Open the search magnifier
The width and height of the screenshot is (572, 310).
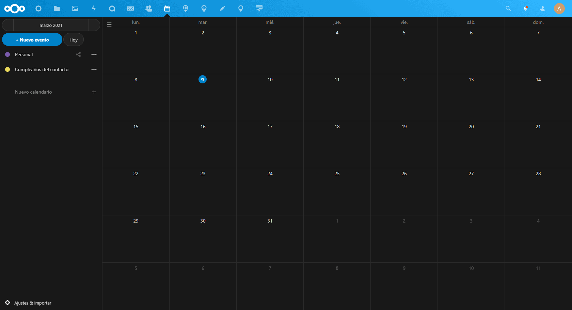point(508,9)
